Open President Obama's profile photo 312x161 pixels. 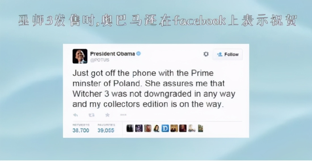pos(80,56)
